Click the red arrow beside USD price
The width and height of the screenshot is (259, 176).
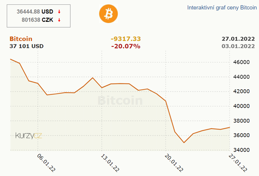click(x=59, y=12)
